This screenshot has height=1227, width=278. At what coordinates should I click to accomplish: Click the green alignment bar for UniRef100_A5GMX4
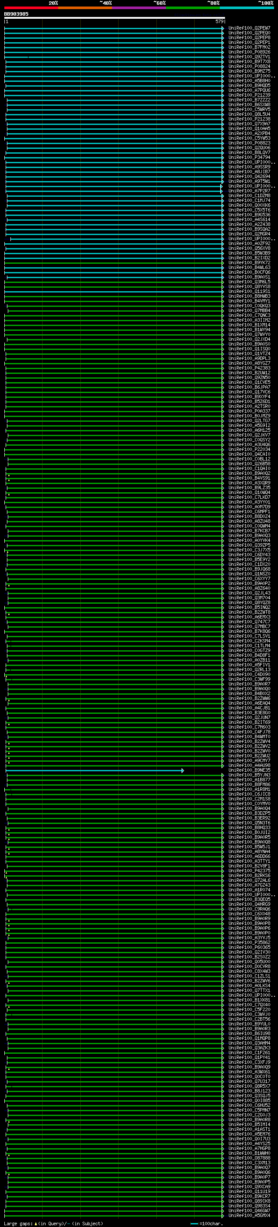click(114, 1216)
